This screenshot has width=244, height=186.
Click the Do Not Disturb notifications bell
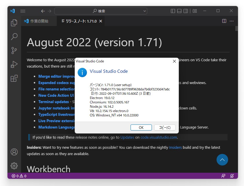(x=232, y=176)
